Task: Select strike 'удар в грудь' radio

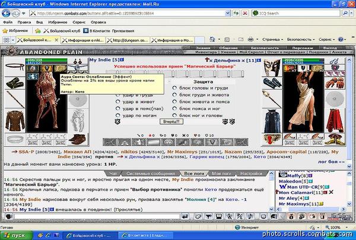Action: (117, 95)
